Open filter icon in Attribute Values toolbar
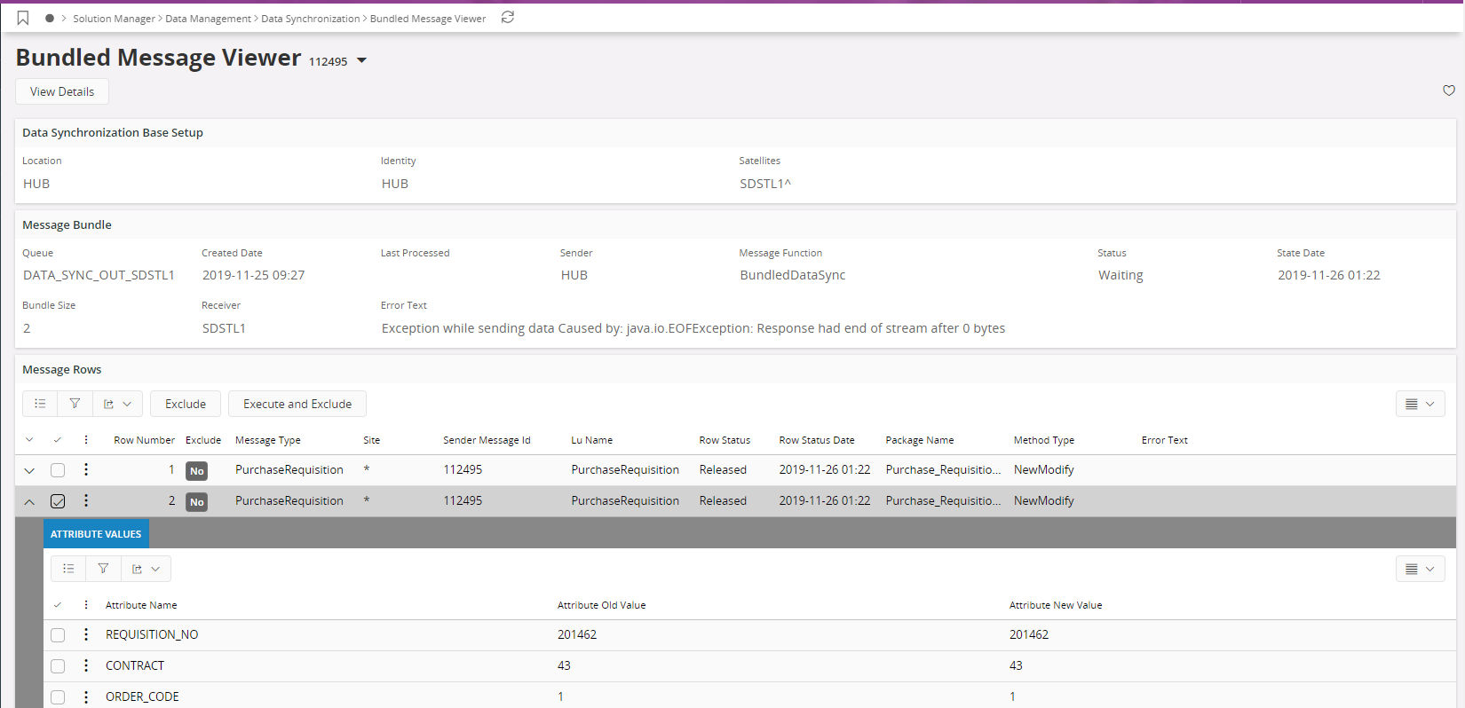The height and width of the screenshot is (708, 1465). 103,569
